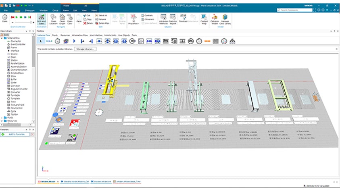Open the Mobile Units toolbox tab
The width and height of the screenshot is (340, 191).
tap(111, 35)
